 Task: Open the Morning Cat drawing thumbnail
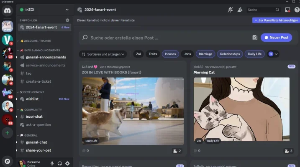241,109
